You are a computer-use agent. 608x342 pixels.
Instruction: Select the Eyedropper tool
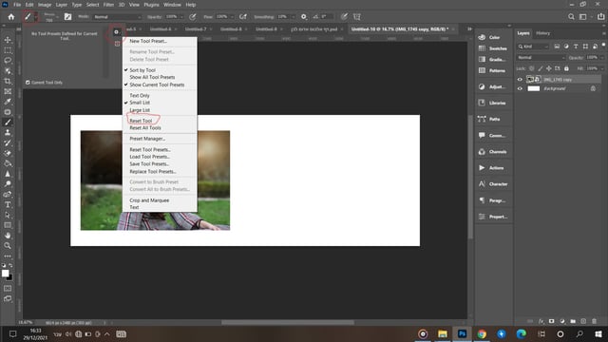click(x=8, y=102)
